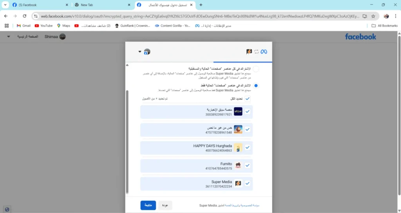Image resolution: width=401 pixels, height=213 pixels.
Task: Open the ضاعف مشاهدات YouTube bookmark
Action: (x=92, y=25)
